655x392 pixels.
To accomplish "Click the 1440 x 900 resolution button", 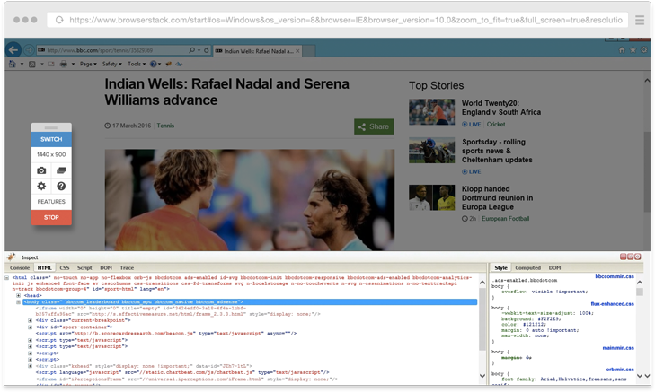I will coord(51,154).
